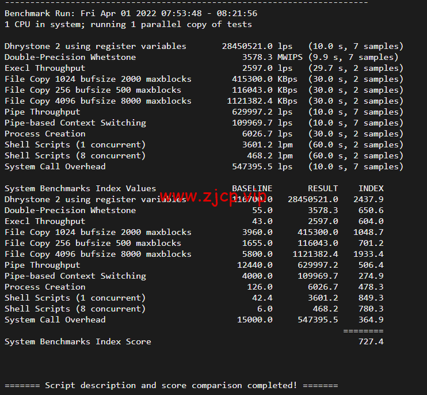427x395 pixels.
Task: Click 1121382.4 KBps file copy value
Action: pos(262,101)
